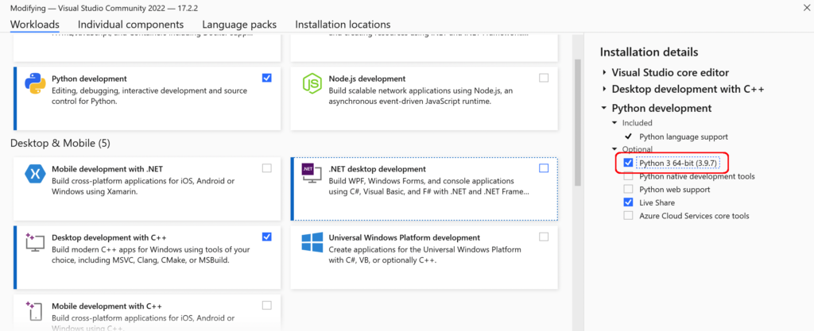Viewport: 814px width, 331px height.
Task: Select Desktop development with C++ card title
Action: (109, 238)
